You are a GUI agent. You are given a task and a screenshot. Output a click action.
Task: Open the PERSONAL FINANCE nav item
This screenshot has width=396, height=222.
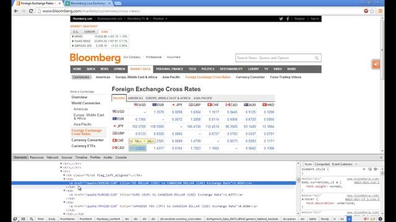point(170,69)
